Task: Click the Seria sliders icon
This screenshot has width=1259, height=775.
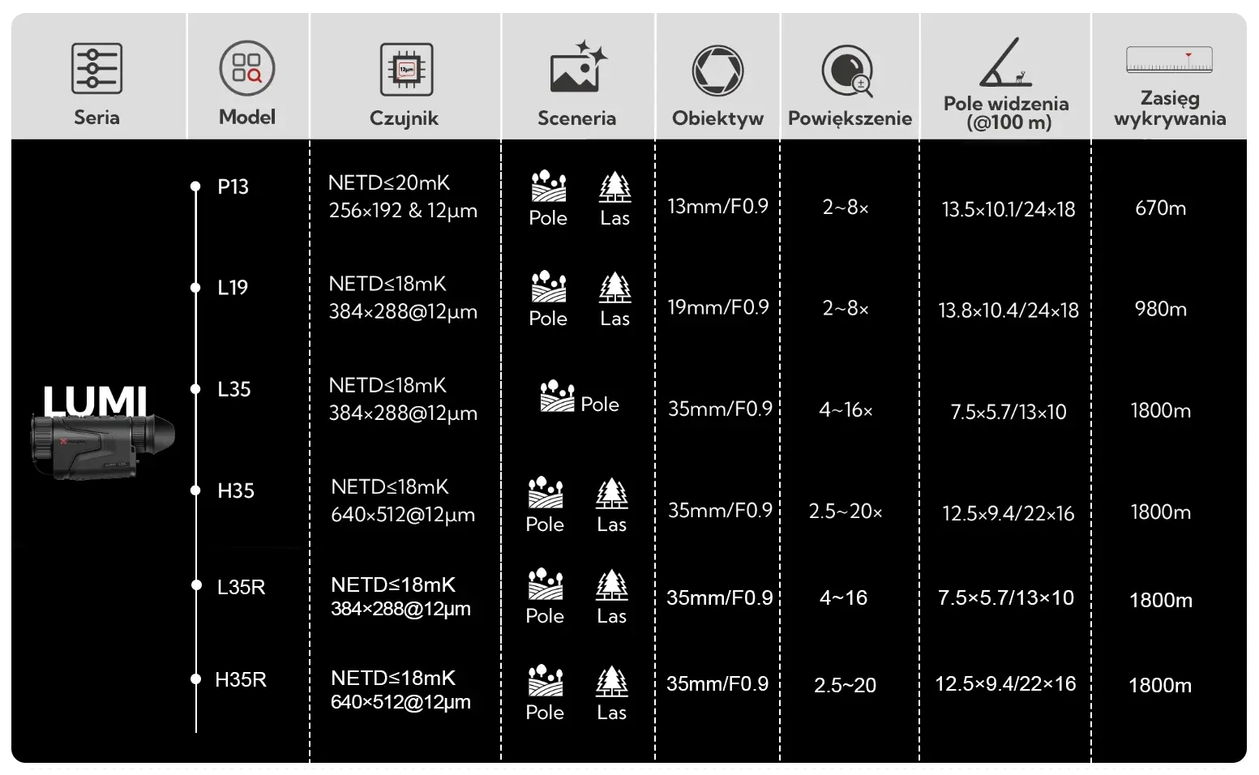Action: (x=96, y=69)
